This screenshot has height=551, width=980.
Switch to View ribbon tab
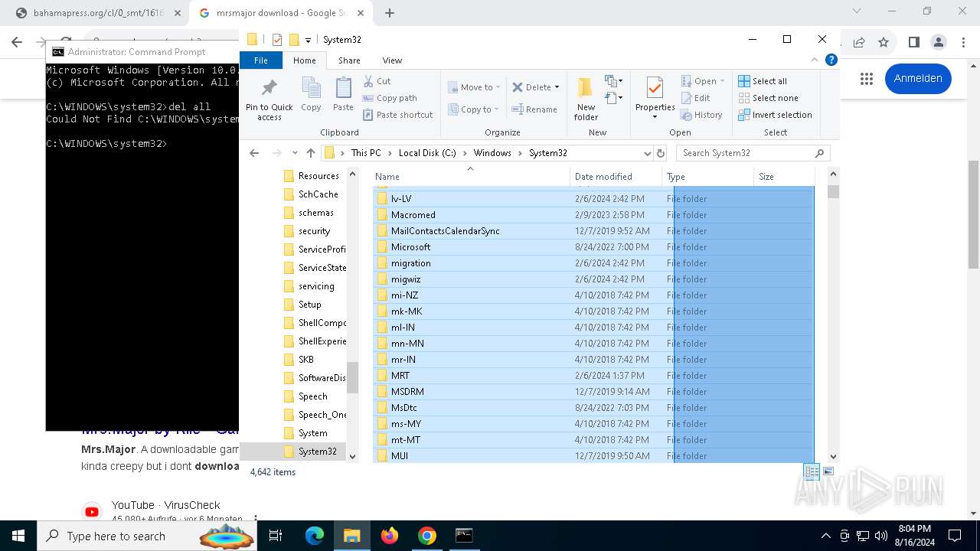(x=392, y=60)
